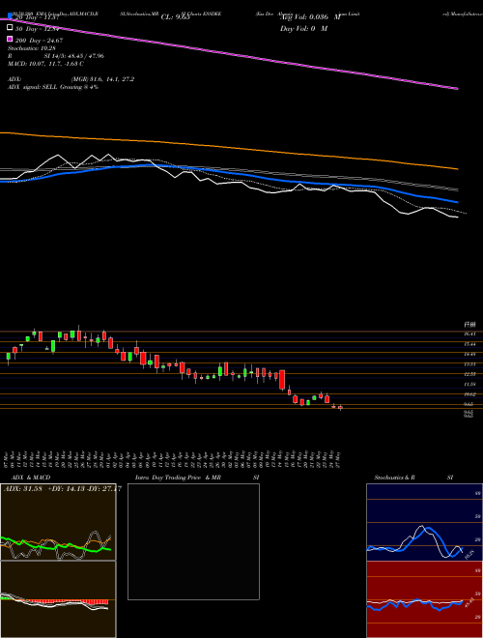
Task: Click the 'Stochastics: 10.28' reading
Action: pyautogui.click(x=32, y=48)
